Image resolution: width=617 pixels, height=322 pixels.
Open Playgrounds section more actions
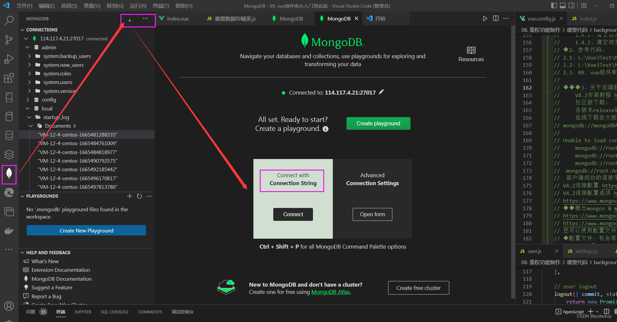click(149, 196)
